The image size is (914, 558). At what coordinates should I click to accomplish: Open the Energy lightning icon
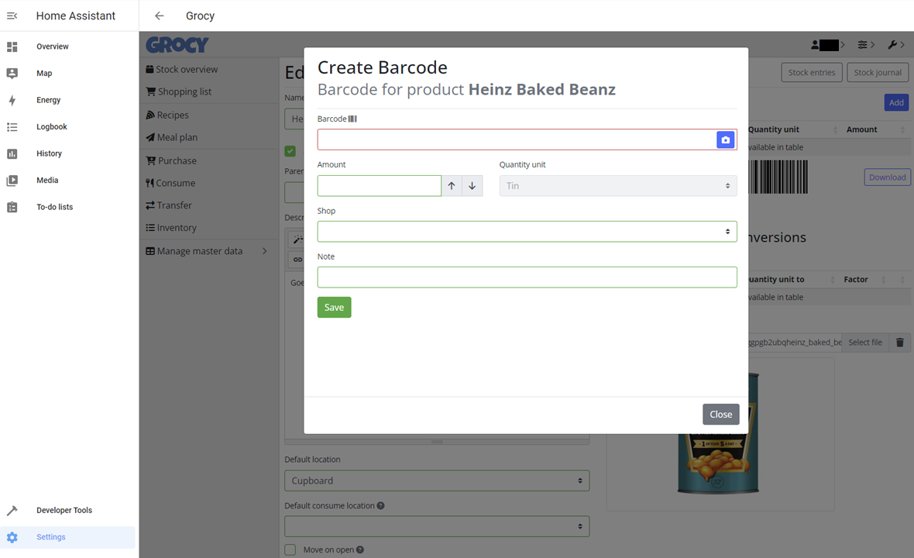click(x=12, y=100)
